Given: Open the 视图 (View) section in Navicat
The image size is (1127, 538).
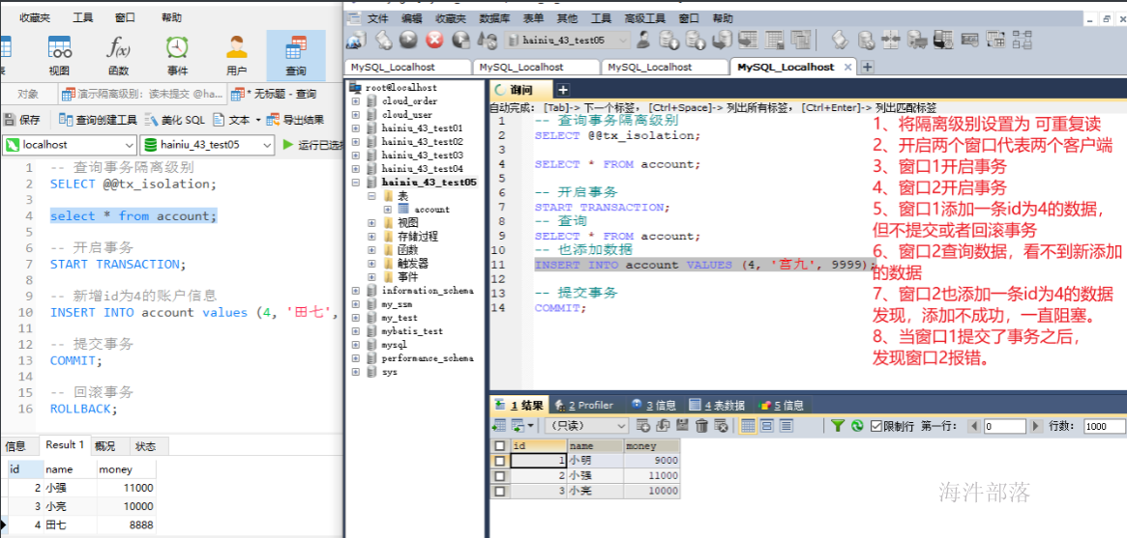Looking at the screenshot, I should click(x=59, y=54).
